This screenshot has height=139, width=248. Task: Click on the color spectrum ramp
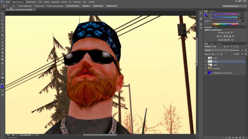click(225, 24)
